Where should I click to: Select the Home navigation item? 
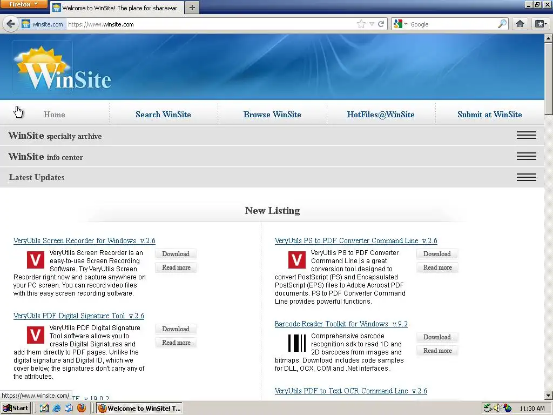[55, 115]
